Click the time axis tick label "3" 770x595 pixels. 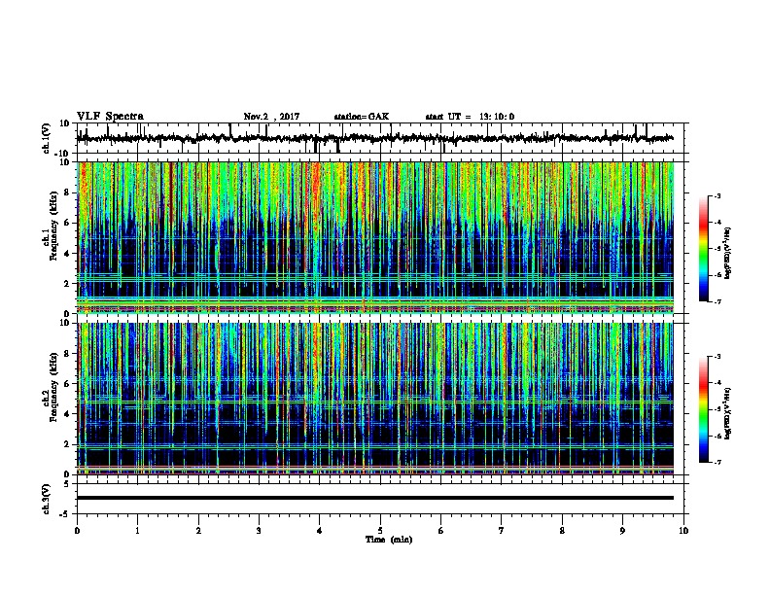[x=259, y=531]
